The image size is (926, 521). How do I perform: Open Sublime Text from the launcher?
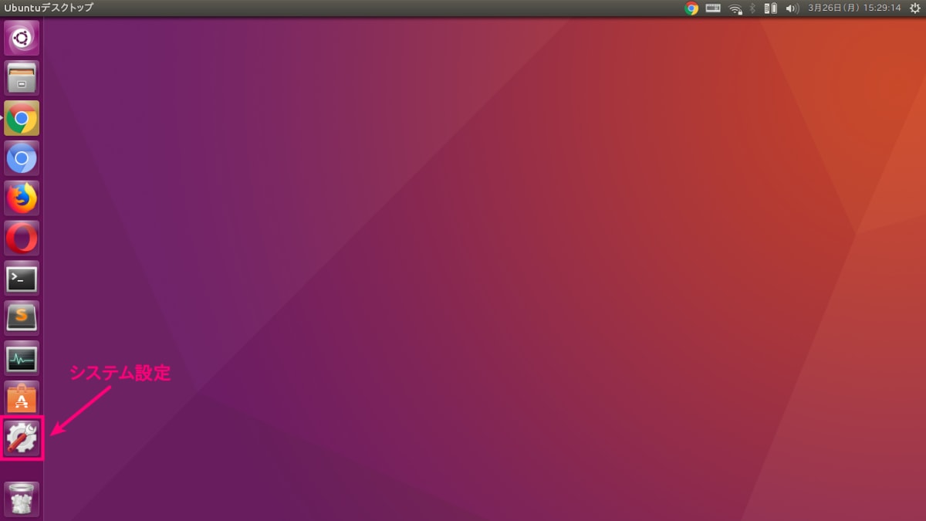22,319
